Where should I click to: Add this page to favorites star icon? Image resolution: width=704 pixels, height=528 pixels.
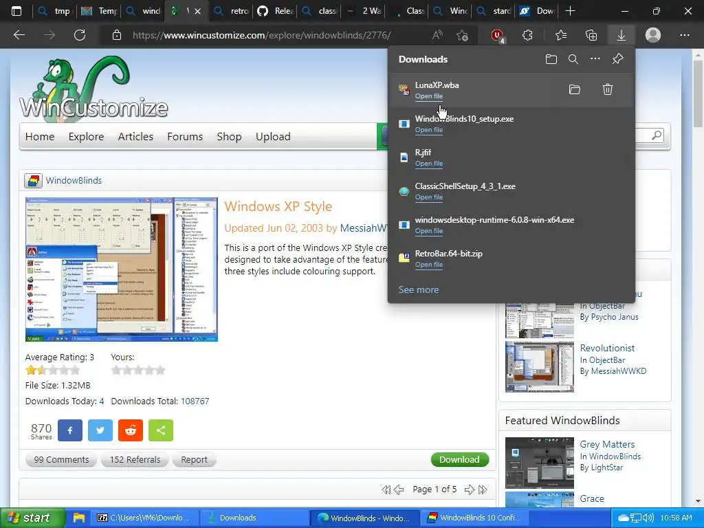tap(462, 35)
